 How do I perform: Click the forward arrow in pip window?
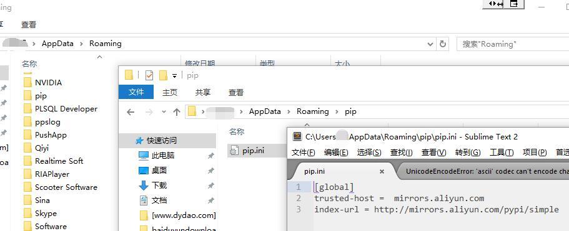click(x=149, y=112)
